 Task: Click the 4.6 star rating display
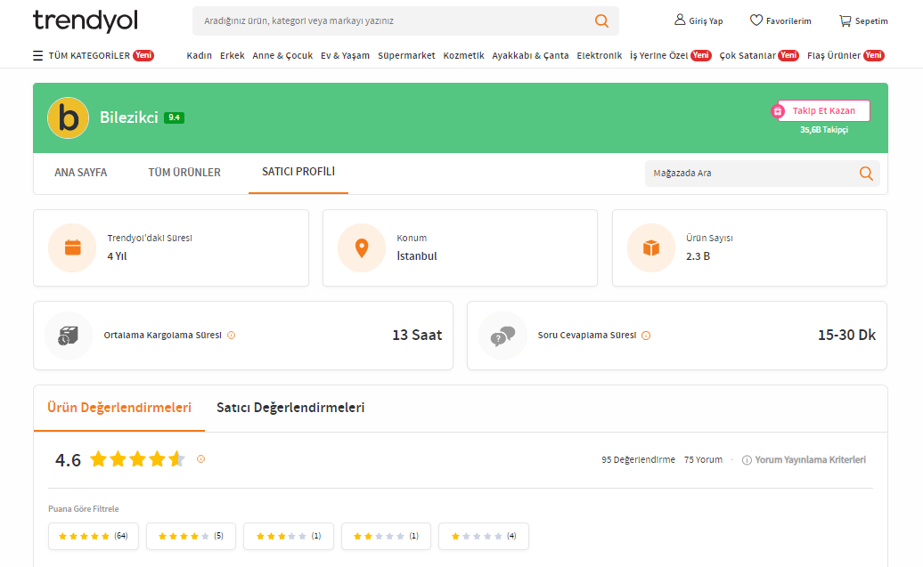[138, 458]
